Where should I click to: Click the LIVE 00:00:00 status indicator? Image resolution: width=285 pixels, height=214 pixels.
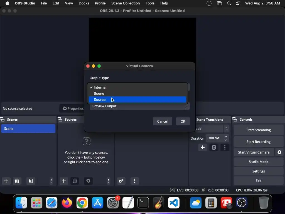click(x=184, y=190)
